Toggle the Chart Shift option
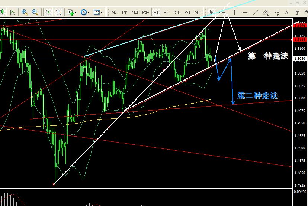 pos(58,12)
